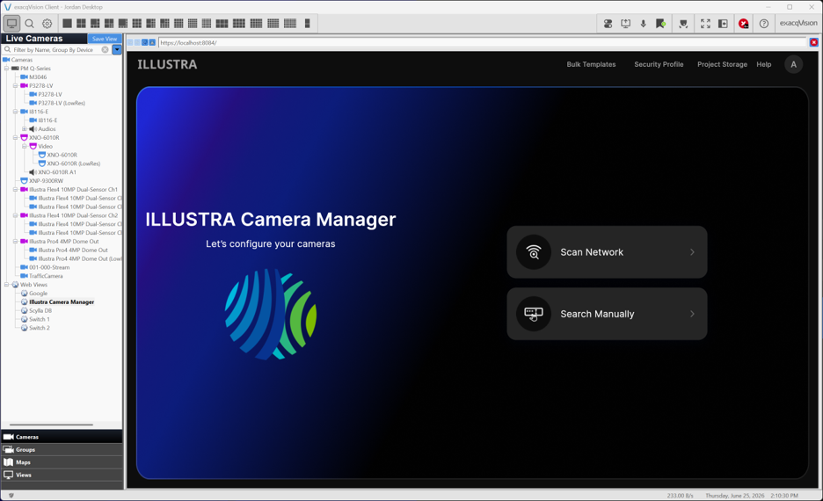Viewport: 823px width, 501px height.
Task: Enter full screen with expand arrows icon
Action: pyautogui.click(x=705, y=24)
